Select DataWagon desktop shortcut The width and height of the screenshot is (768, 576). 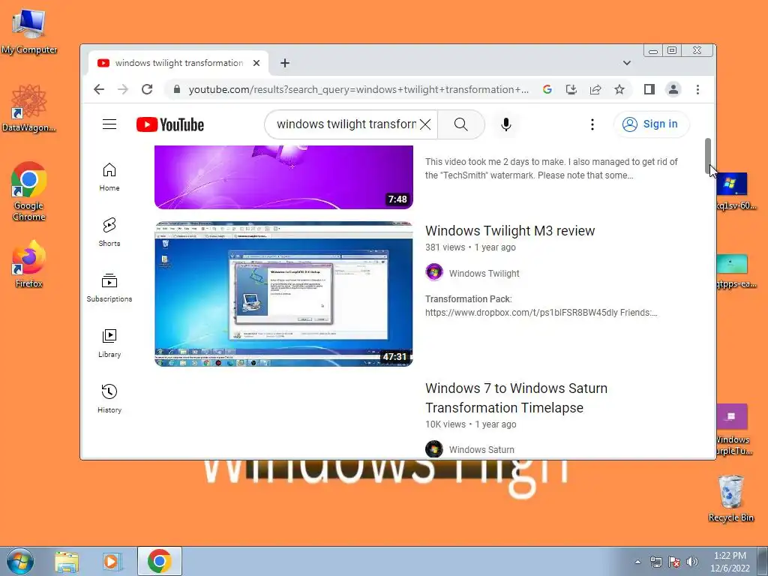coord(29,108)
